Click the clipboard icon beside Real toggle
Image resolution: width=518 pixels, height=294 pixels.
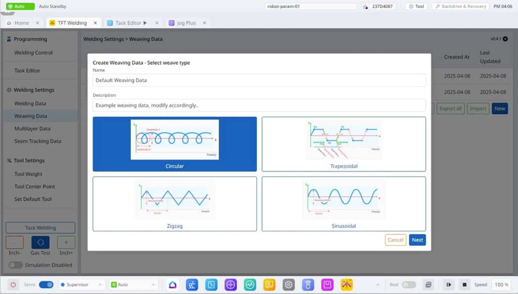[x=428, y=284]
